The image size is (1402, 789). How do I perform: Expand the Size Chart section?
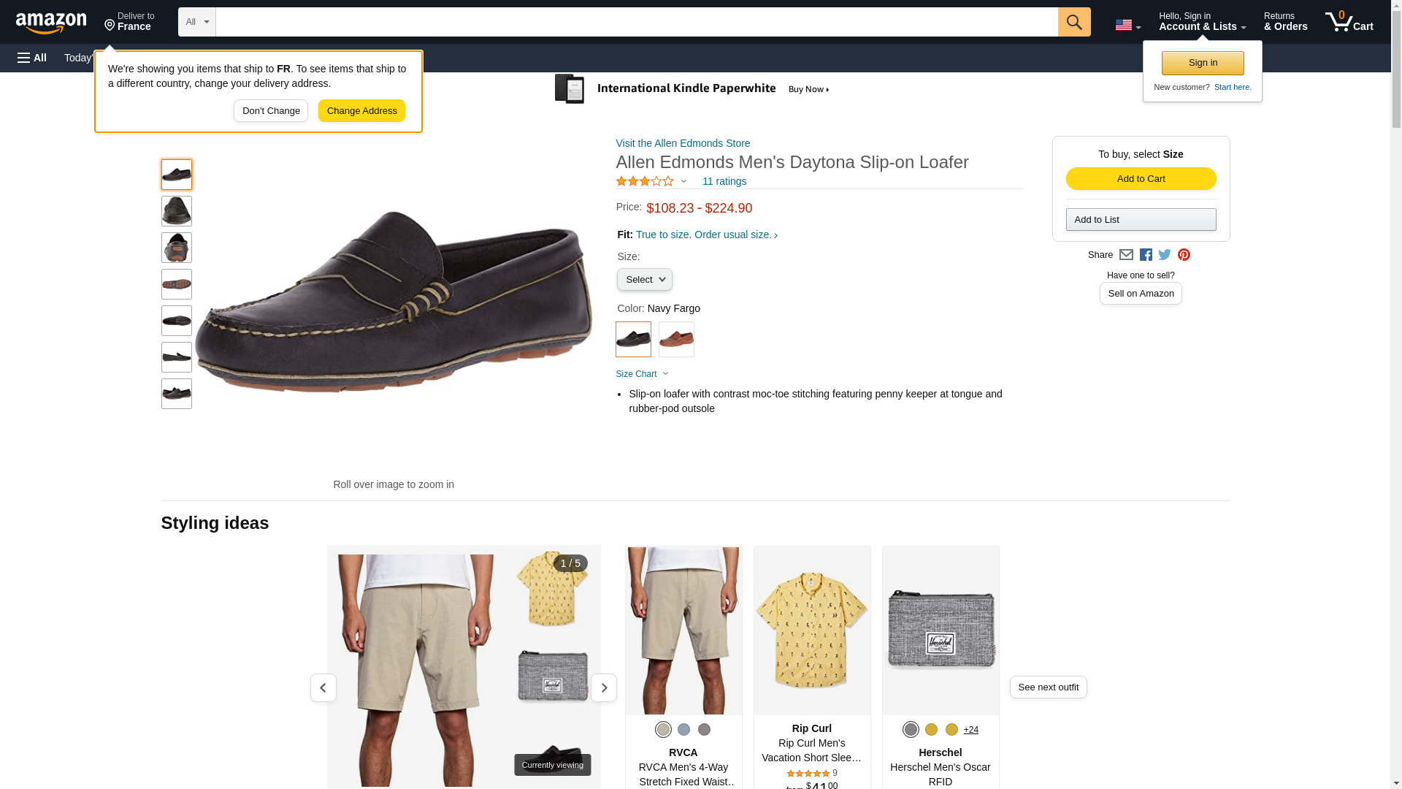(x=642, y=374)
